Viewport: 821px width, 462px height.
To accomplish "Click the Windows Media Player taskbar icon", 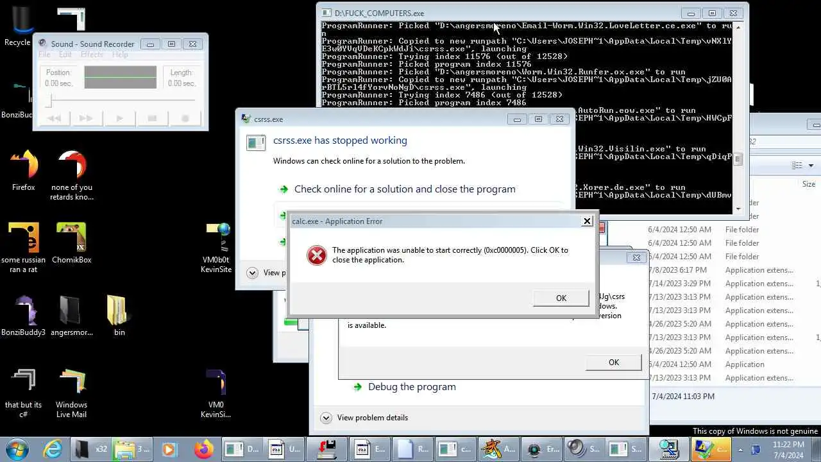I will point(168,449).
